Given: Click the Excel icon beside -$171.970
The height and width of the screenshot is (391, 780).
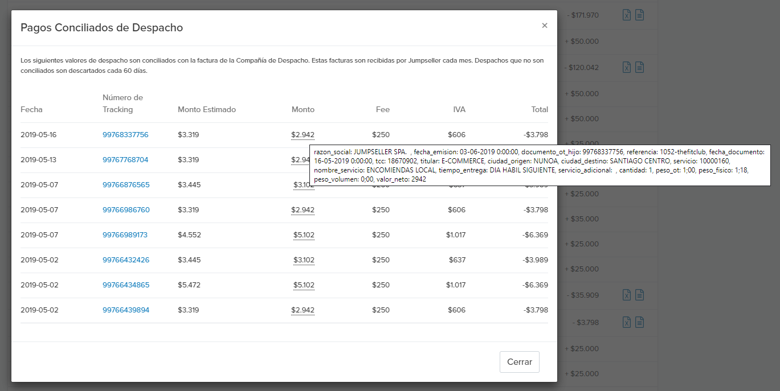Looking at the screenshot, I should click(627, 15).
